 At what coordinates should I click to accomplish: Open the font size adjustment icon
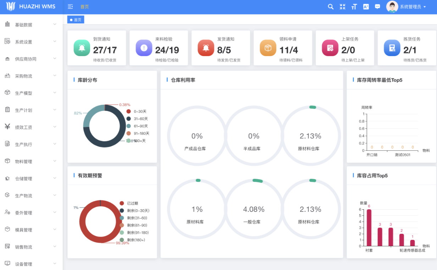point(354,7)
